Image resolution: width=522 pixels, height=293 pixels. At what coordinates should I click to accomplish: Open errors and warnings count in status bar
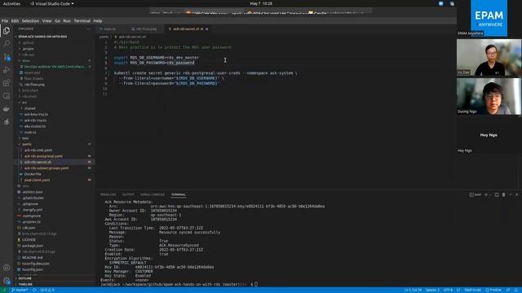tap(47, 290)
